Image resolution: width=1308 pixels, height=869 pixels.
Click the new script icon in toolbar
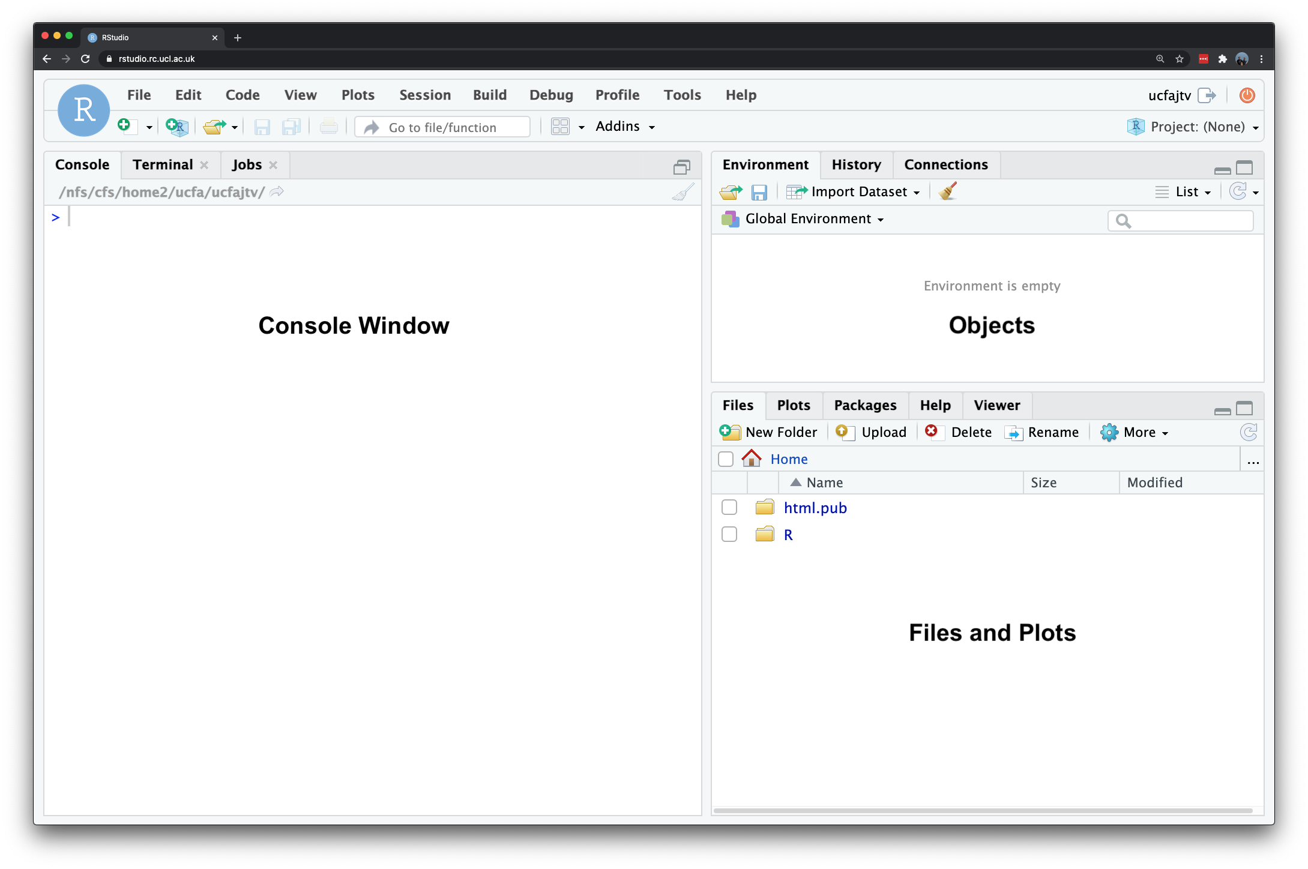coord(126,126)
